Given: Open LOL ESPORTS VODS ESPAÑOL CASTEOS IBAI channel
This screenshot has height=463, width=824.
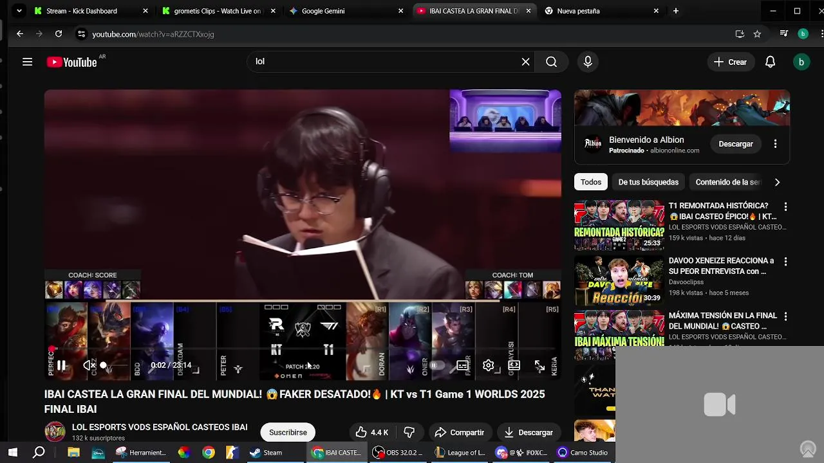Looking at the screenshot, I should pyautogui.click(x=160, y=427).
